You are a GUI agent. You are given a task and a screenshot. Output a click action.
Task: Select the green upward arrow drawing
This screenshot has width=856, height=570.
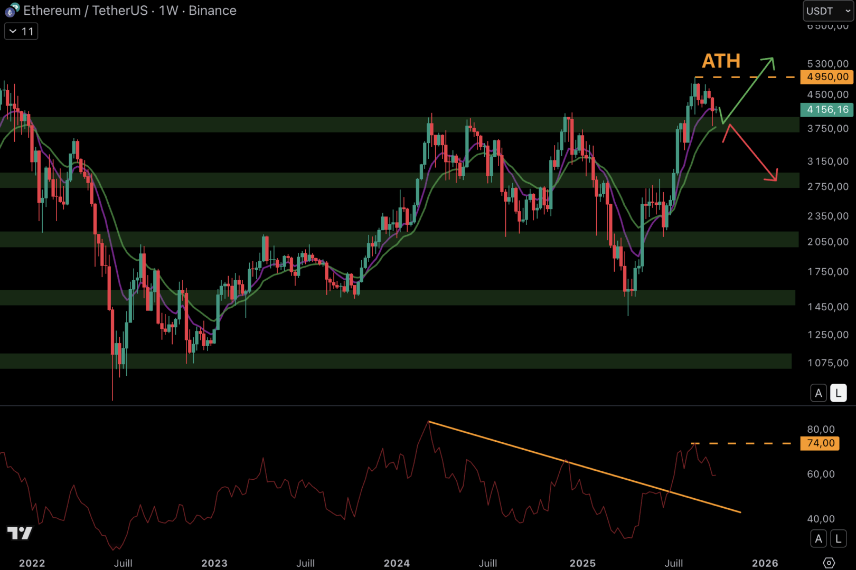tap(748, 89)
